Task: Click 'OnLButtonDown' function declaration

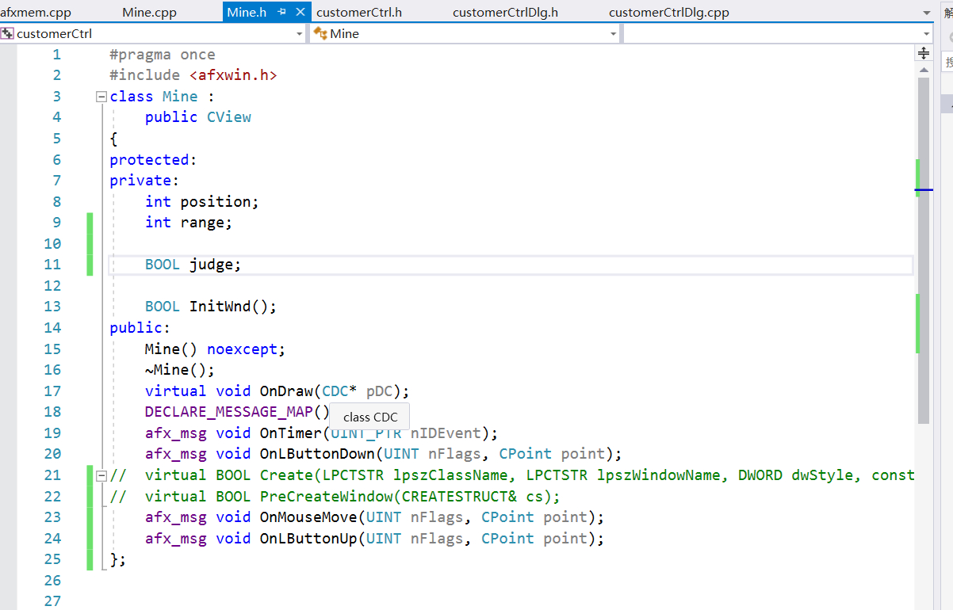Action: click(x=317, y=454)
